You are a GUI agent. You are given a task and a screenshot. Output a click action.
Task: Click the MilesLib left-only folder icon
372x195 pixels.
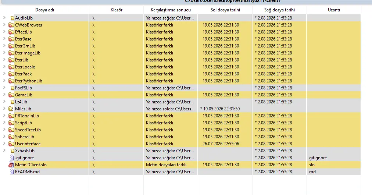click(x=11, y=109)
